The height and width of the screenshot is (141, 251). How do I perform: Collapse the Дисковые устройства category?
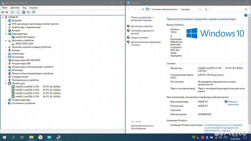[6, 40]
